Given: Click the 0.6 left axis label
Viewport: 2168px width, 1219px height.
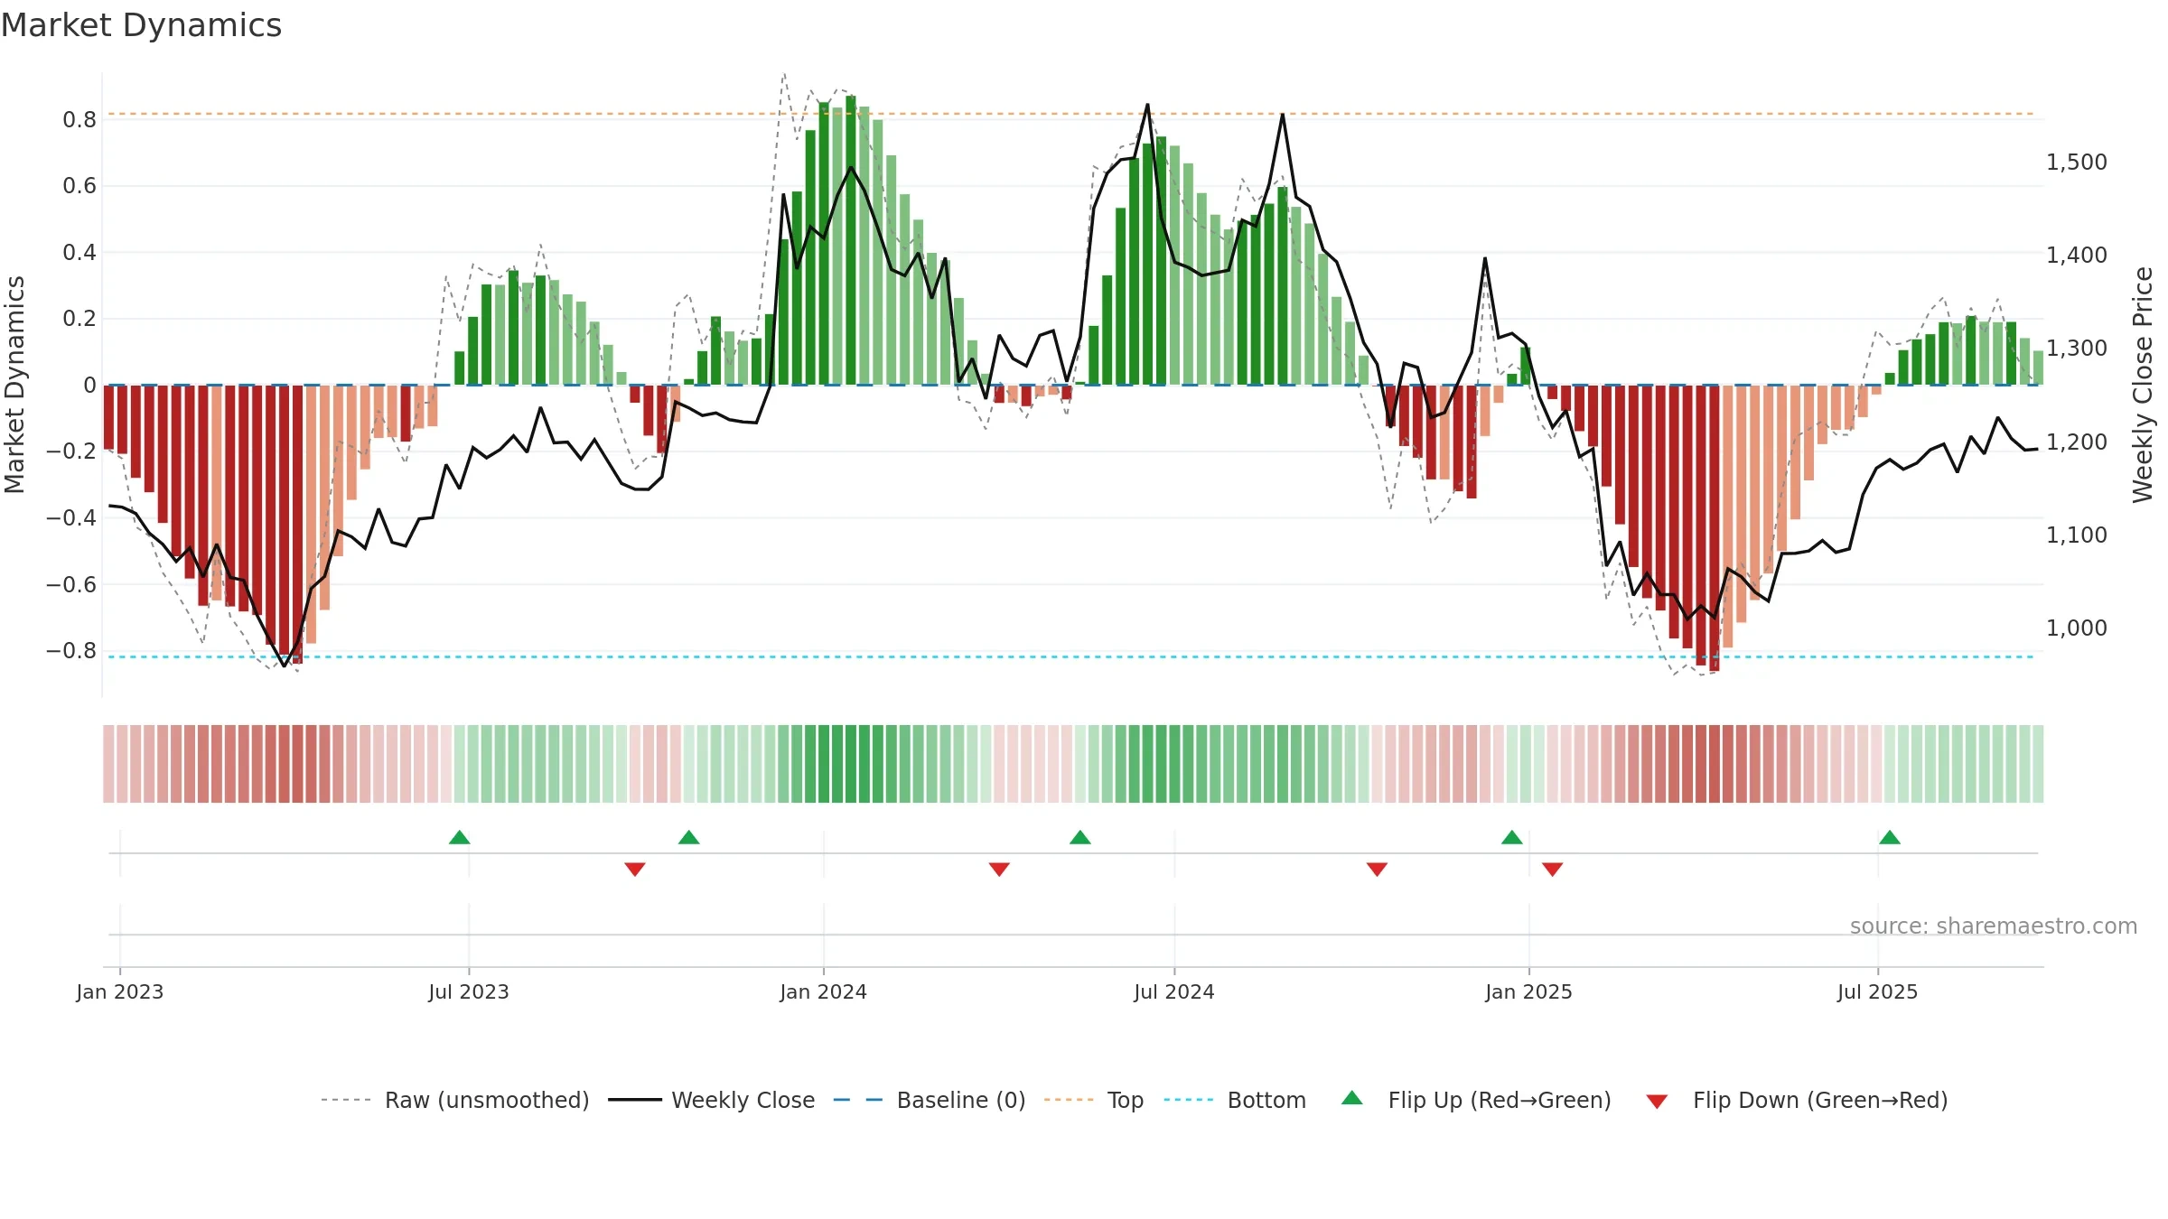Looking at the screenshot, I should 79,186.
